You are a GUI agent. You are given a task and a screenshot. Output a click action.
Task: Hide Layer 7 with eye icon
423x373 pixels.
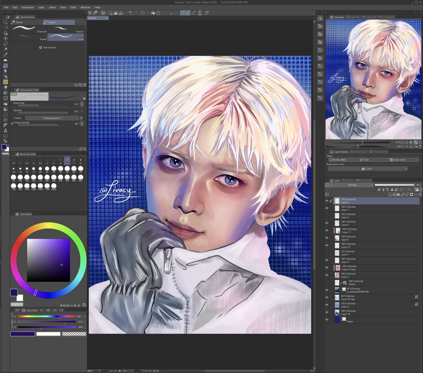[x=327, y=208]
